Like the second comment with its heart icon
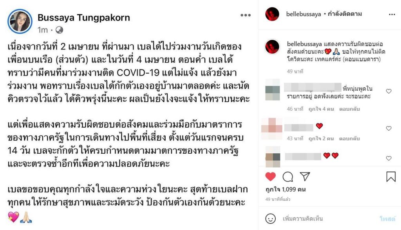 click(389, 128)
